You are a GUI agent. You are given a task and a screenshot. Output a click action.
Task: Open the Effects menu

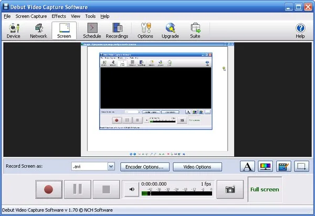[59, 16]
